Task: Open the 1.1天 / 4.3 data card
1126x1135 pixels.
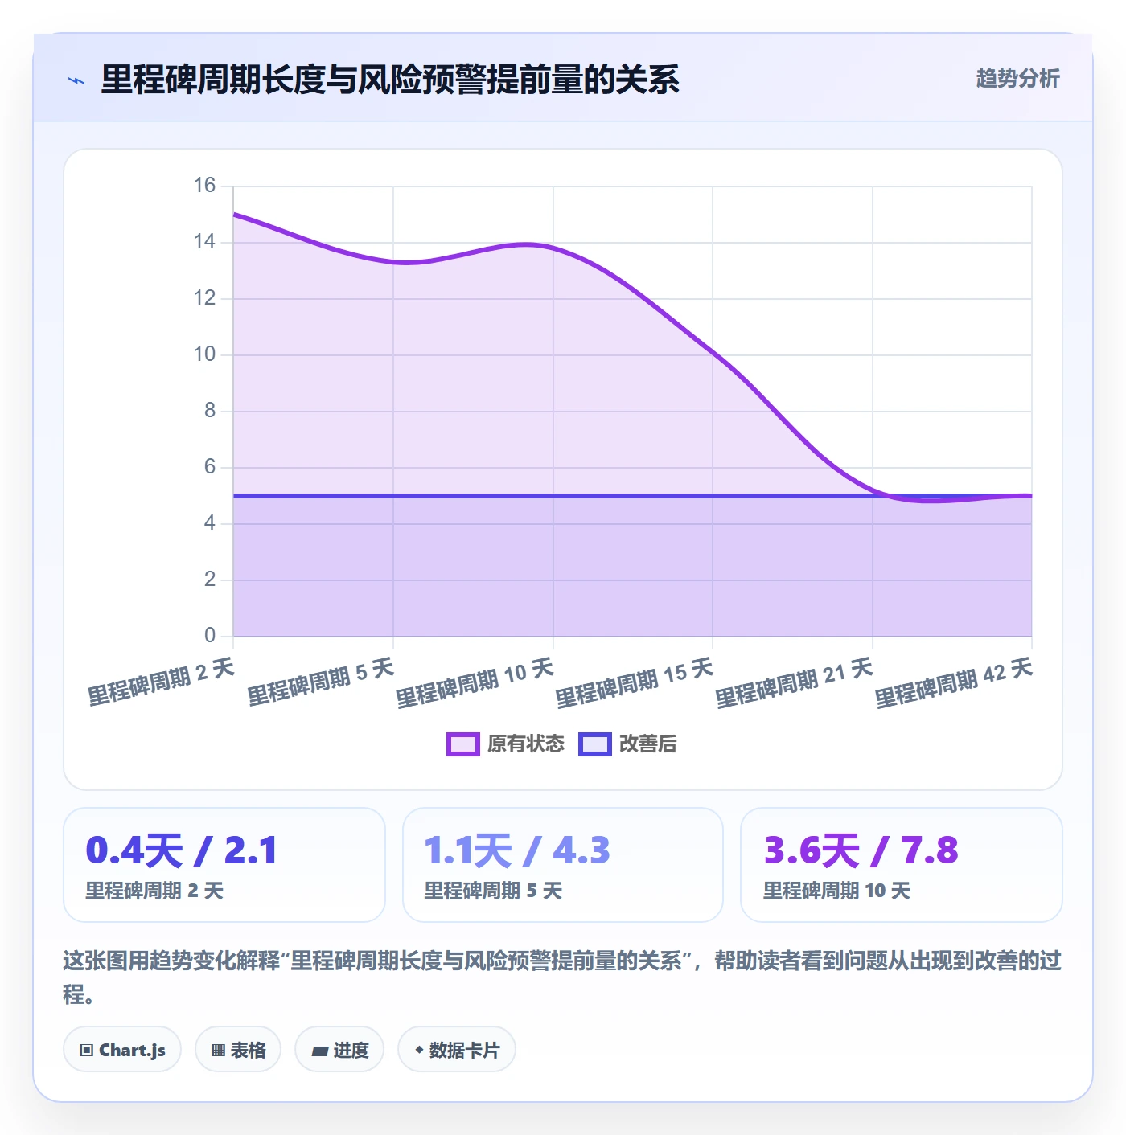Action: tap(563, 865)
